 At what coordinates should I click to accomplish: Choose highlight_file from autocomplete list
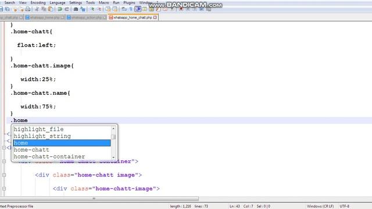pyautogui.click(x=62, y=129)
